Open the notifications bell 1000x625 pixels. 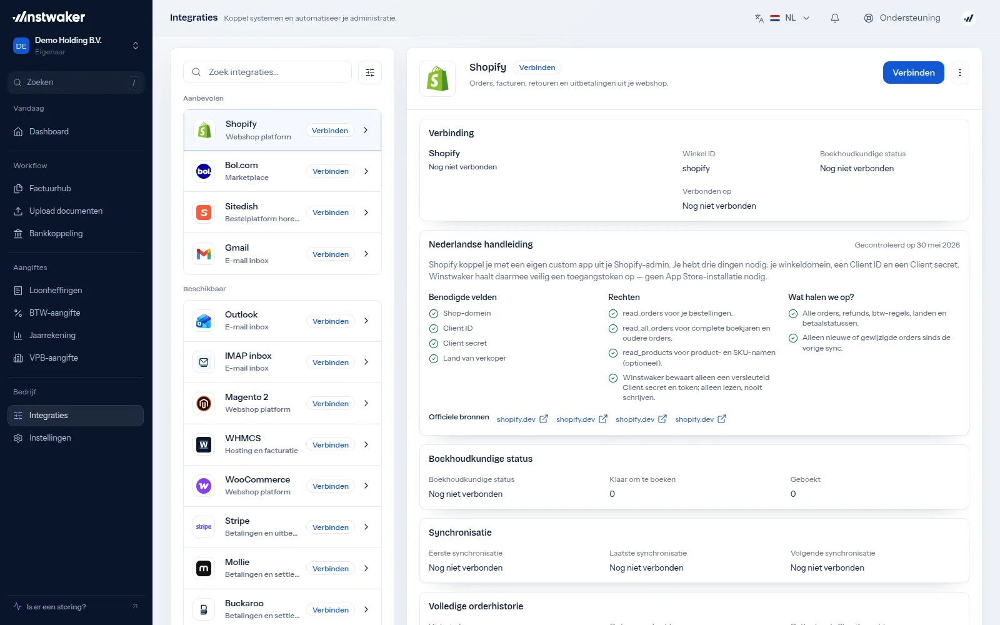(x=835, y=18)
